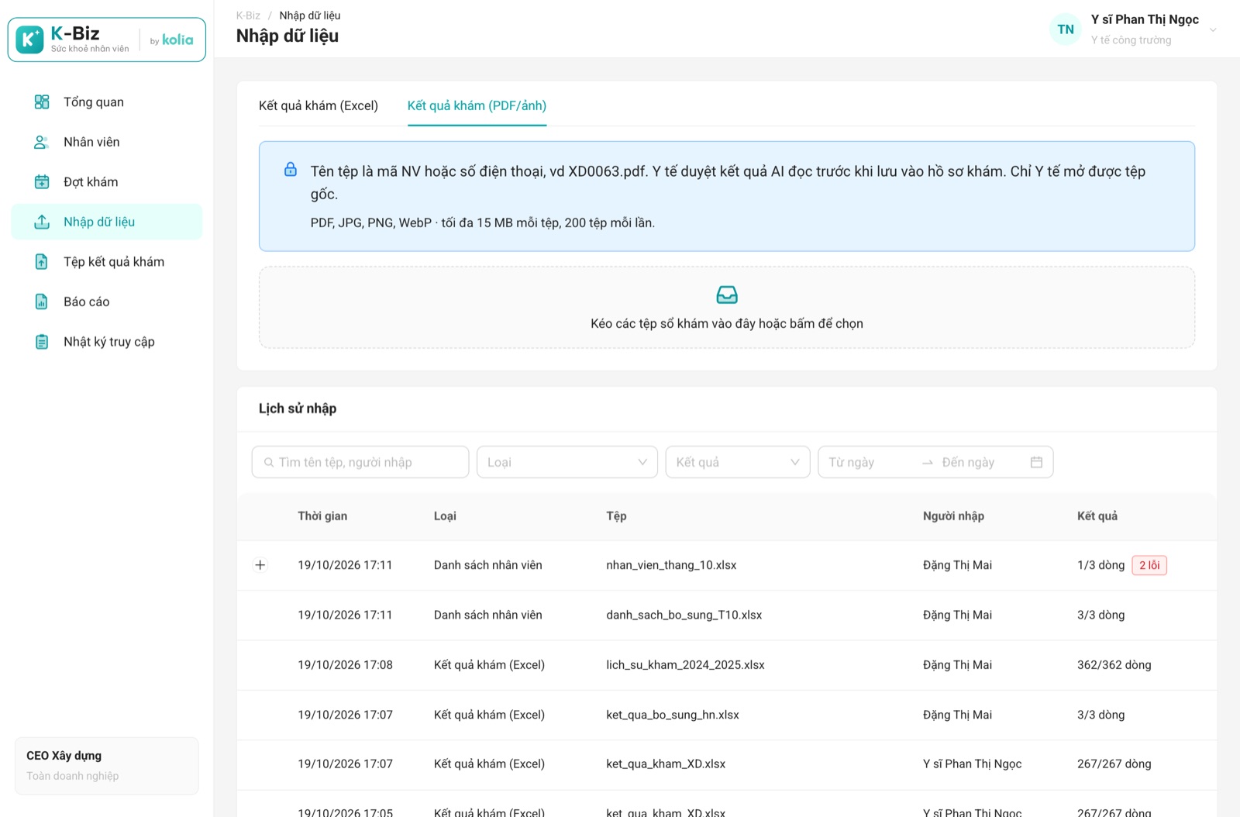The height and width of the screenshot is (817, 1240).
Task: Click the Kết quả column header
Action: pyautogui.click(x=1097, y=516)
